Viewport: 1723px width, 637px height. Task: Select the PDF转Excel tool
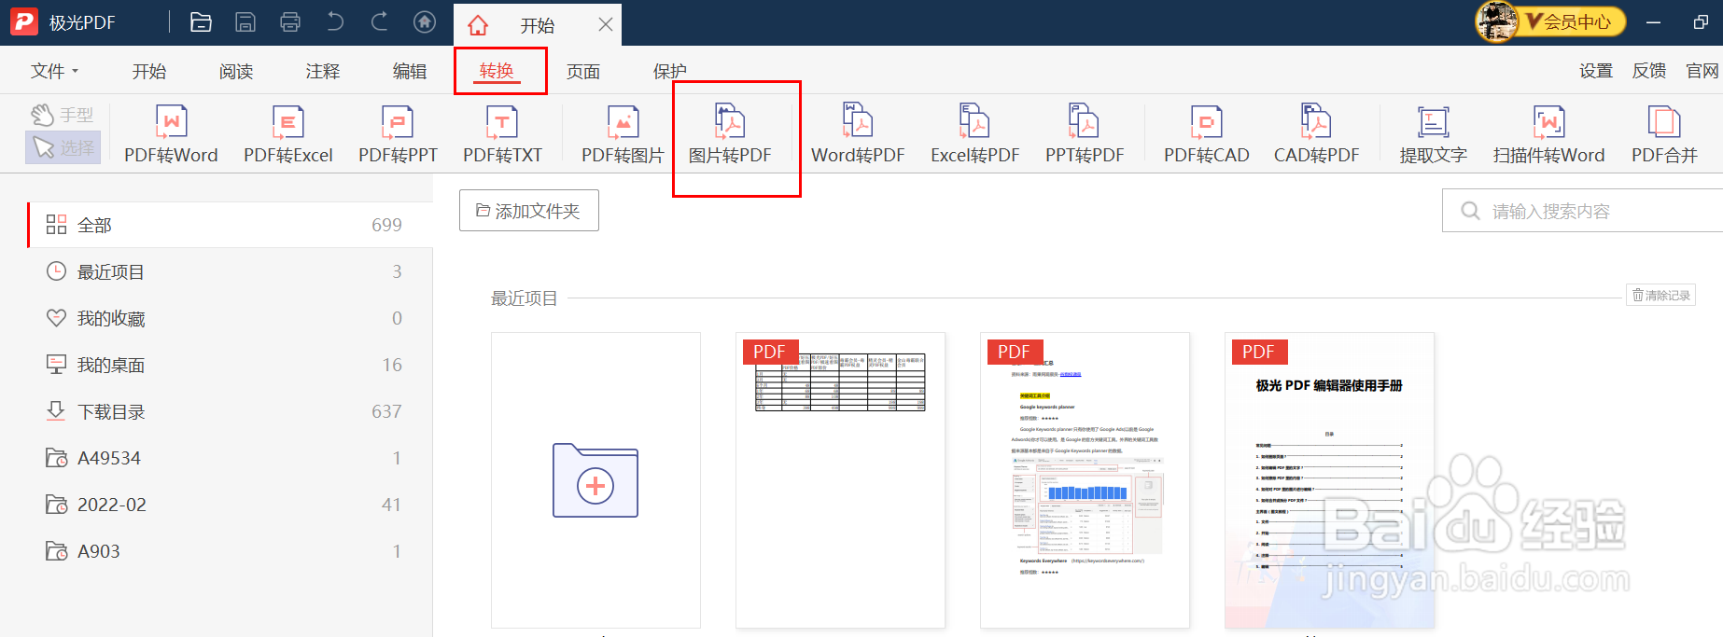pos(287,134)
